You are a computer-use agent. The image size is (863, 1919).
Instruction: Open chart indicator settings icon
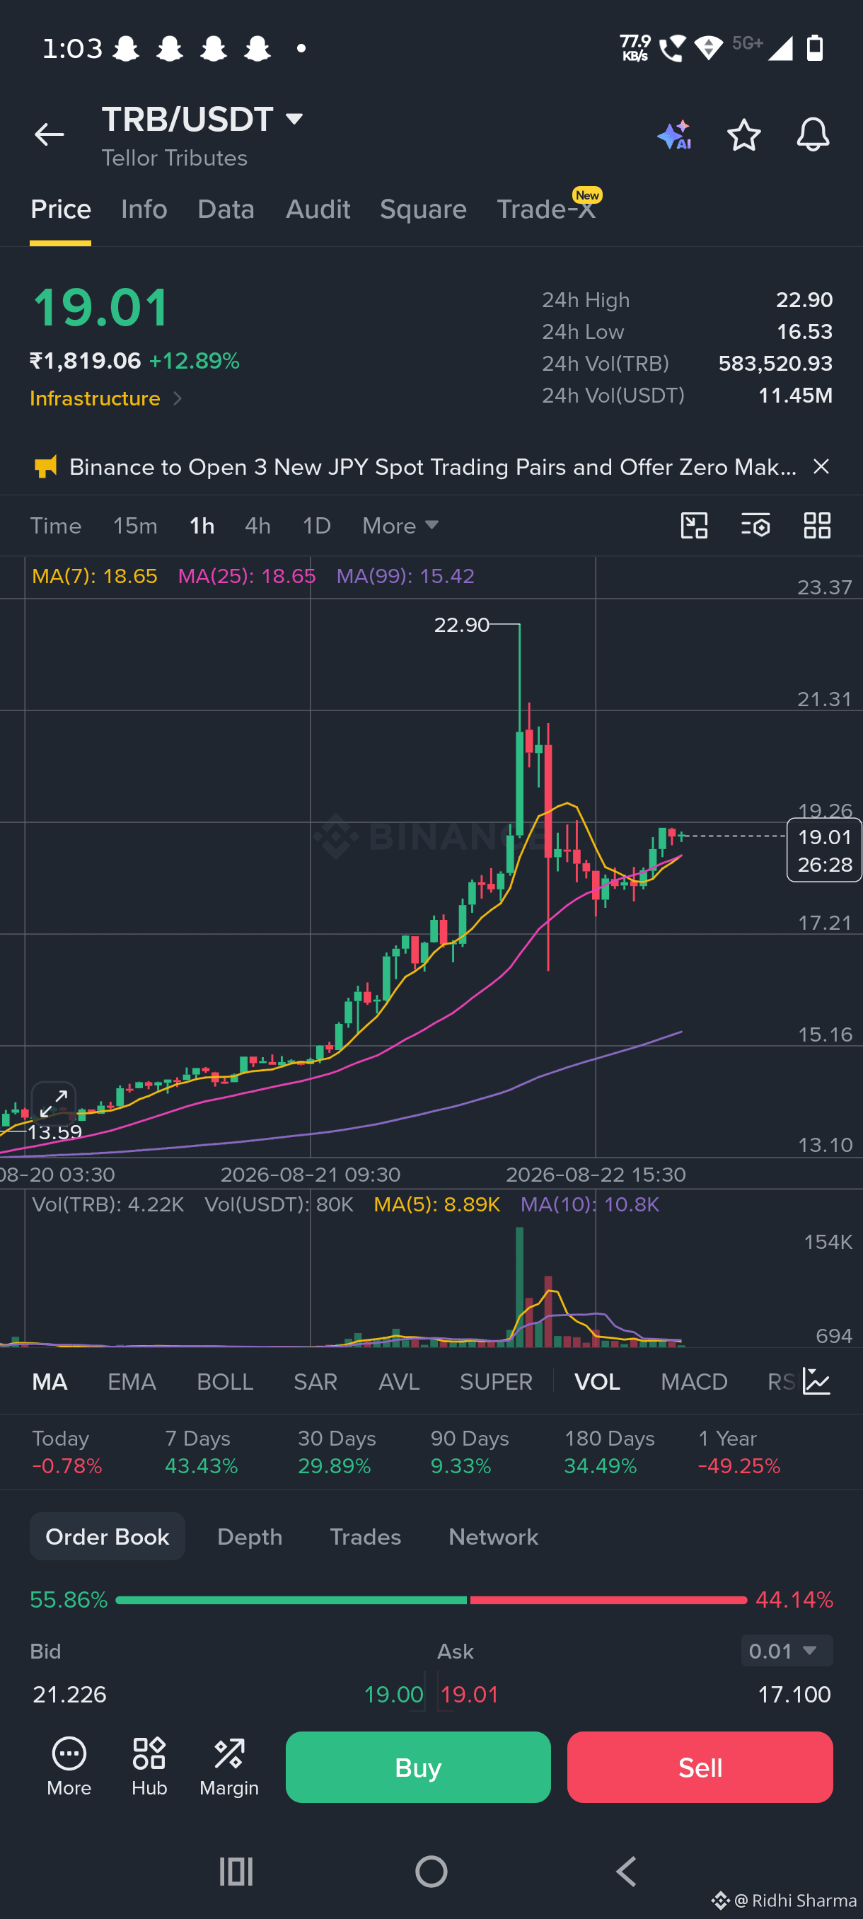click(755, 525)
